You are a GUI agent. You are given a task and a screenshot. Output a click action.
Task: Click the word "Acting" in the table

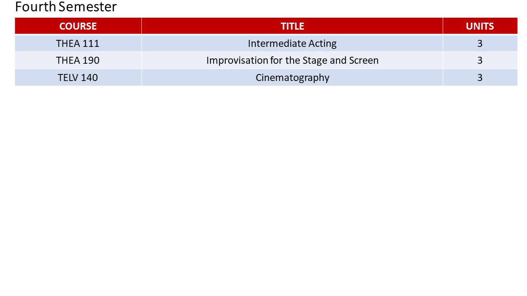click(x=322, y=43)
